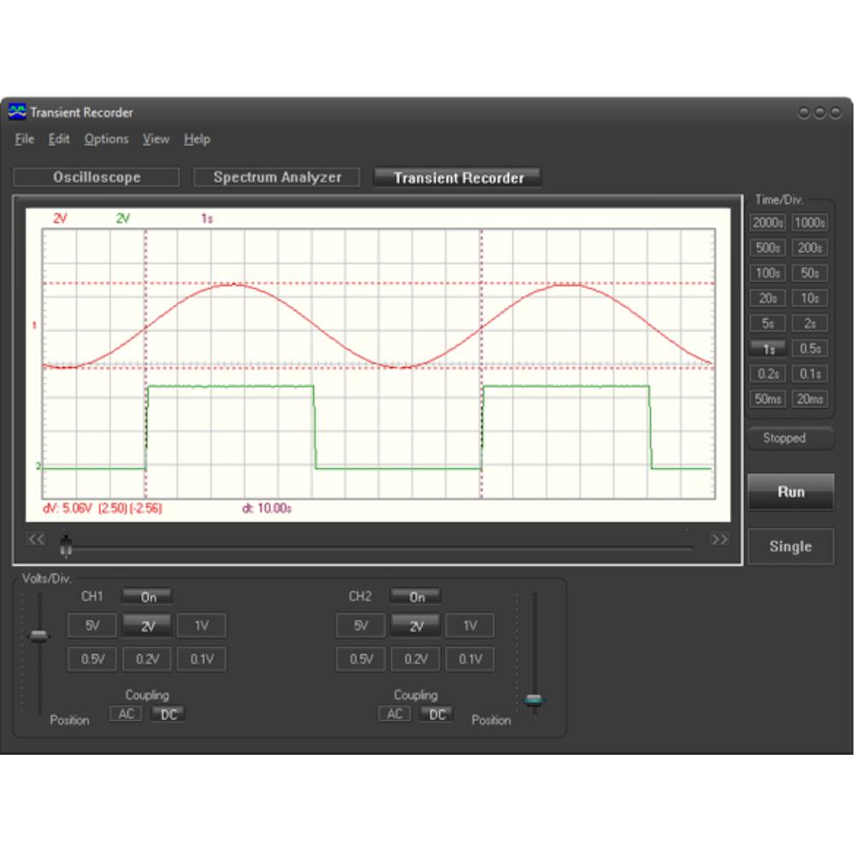
Task: Set Time/Div to 10s
Action: point(810,298)
